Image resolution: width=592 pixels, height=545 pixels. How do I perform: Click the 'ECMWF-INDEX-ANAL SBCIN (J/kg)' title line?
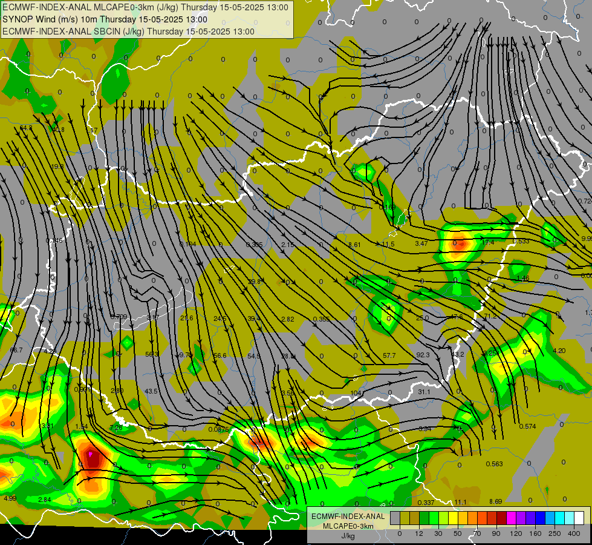[x=128, y=31]
